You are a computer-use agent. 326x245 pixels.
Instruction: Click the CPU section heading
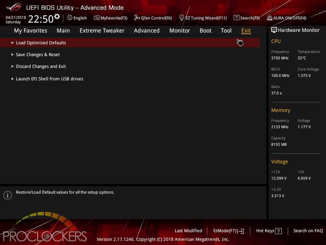click(x=276, y=41)
